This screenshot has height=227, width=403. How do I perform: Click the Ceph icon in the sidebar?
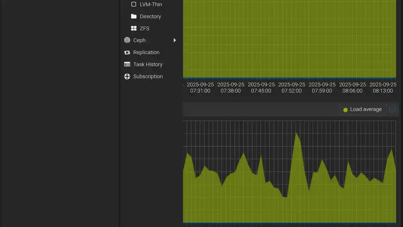coord(127,40)
